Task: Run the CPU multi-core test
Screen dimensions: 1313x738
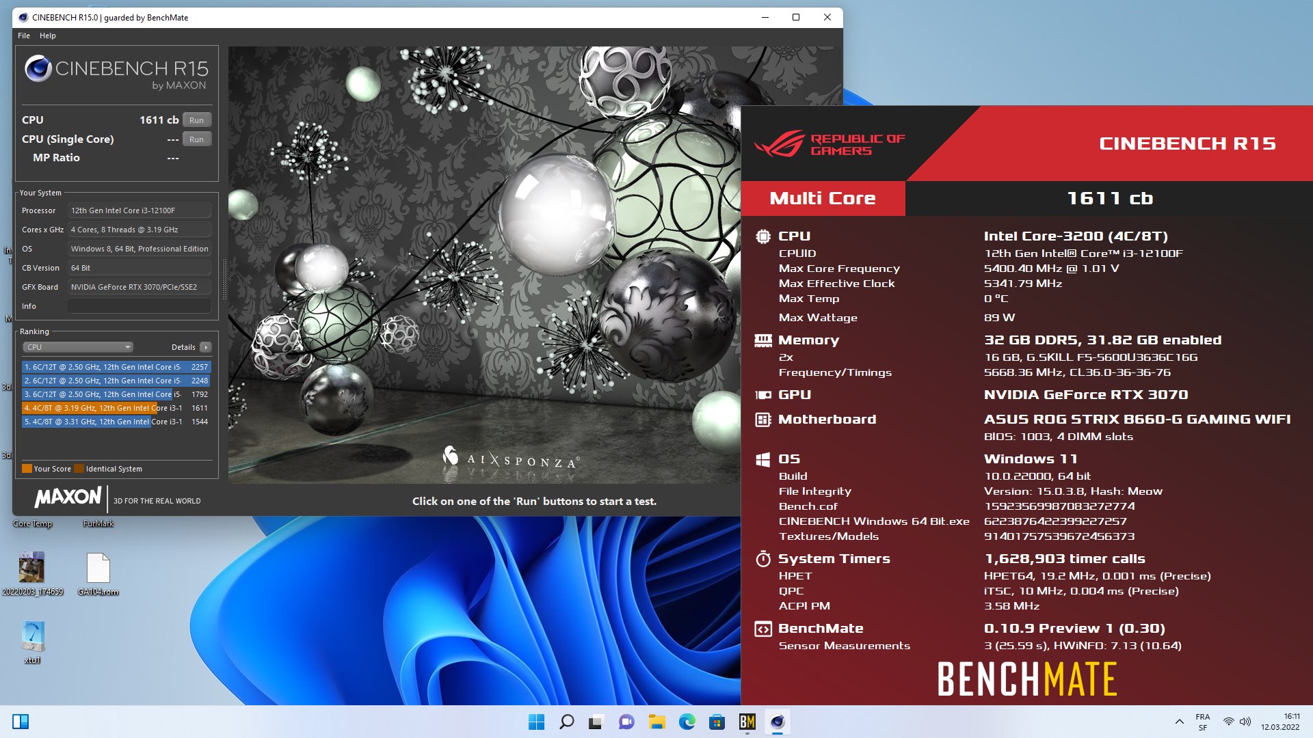Action: click(197, 120)
